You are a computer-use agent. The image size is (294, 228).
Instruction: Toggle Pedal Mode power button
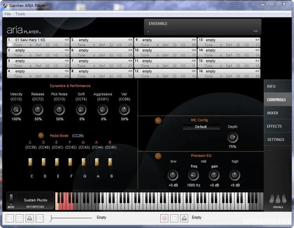[41, 135]
